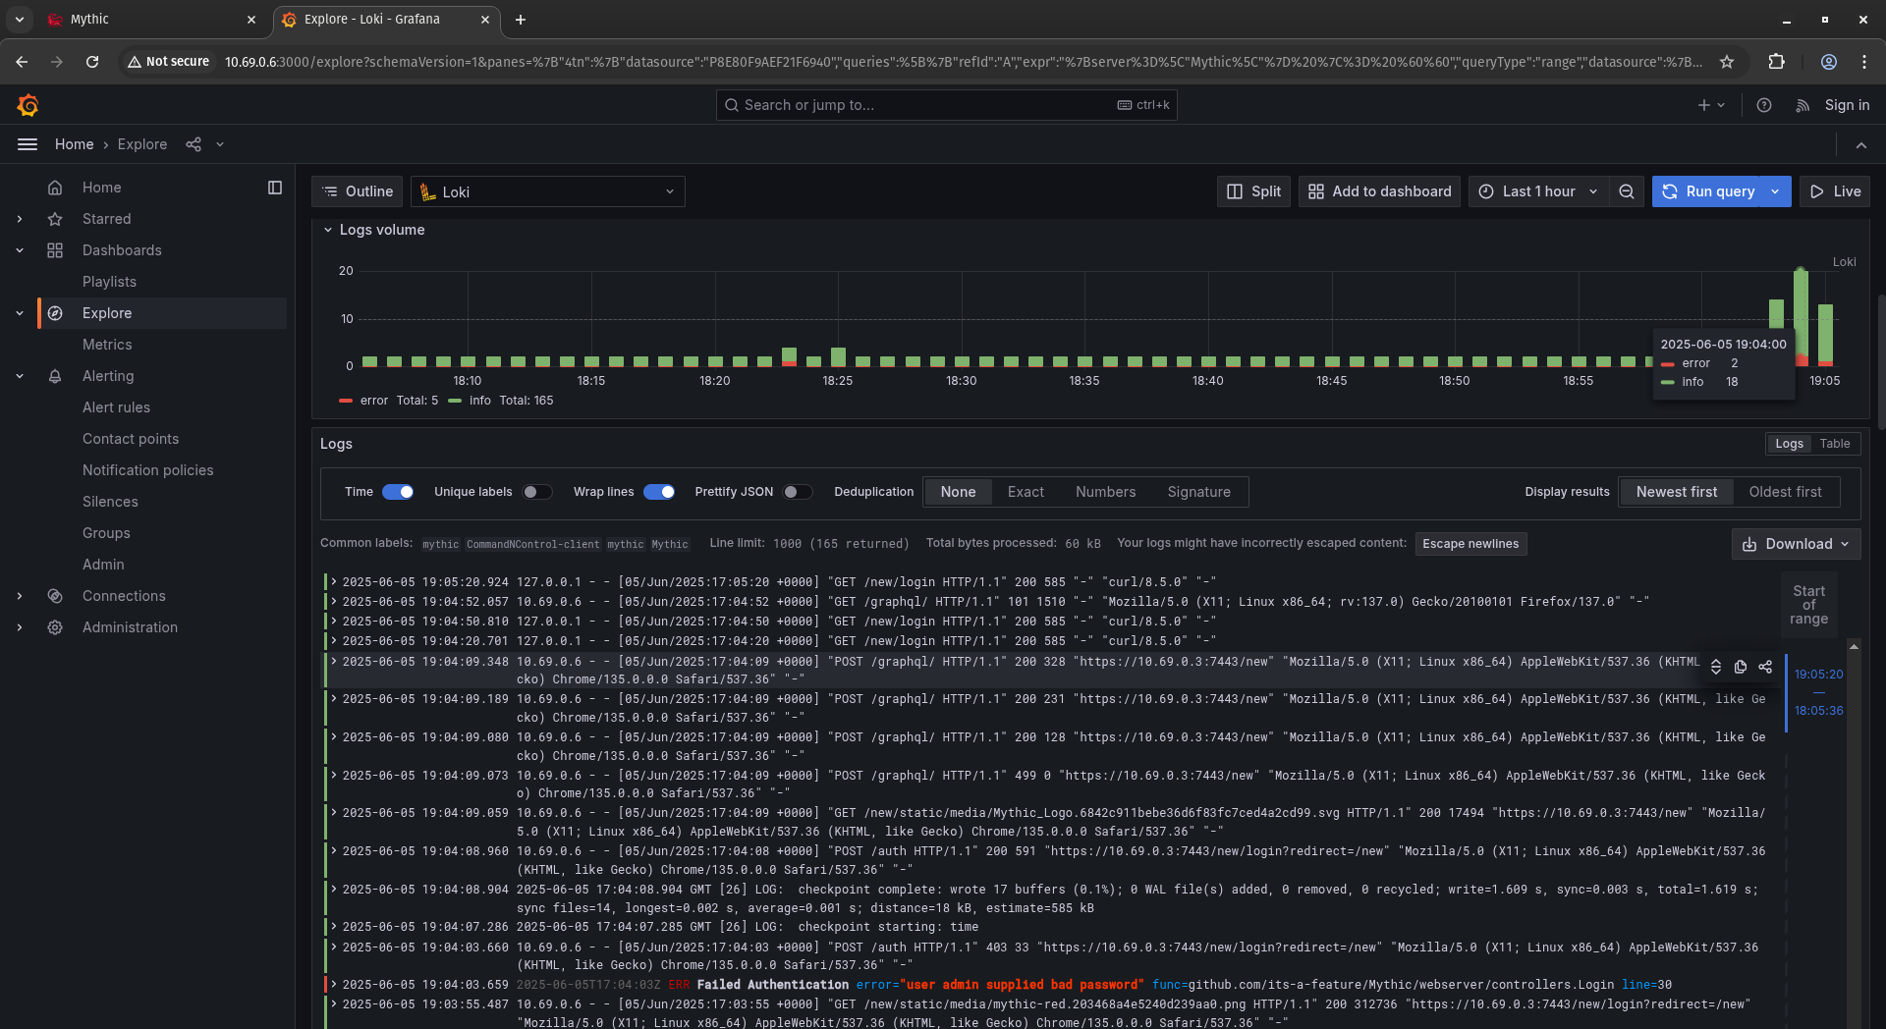Select Exact deduplication option
Screen dimensions: 1886x1029
click(x=1026, y=492)
